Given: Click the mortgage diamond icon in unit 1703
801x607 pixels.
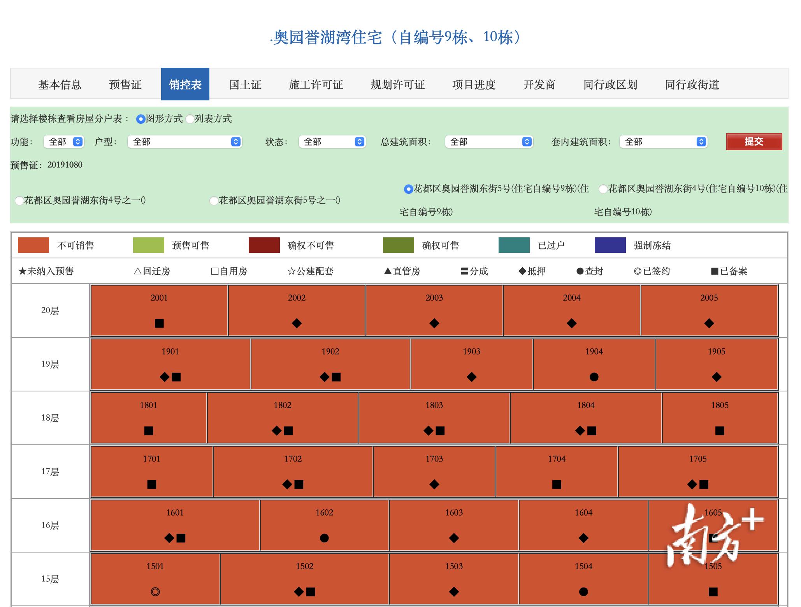Looking at the screenshot, I should point(434,484).
